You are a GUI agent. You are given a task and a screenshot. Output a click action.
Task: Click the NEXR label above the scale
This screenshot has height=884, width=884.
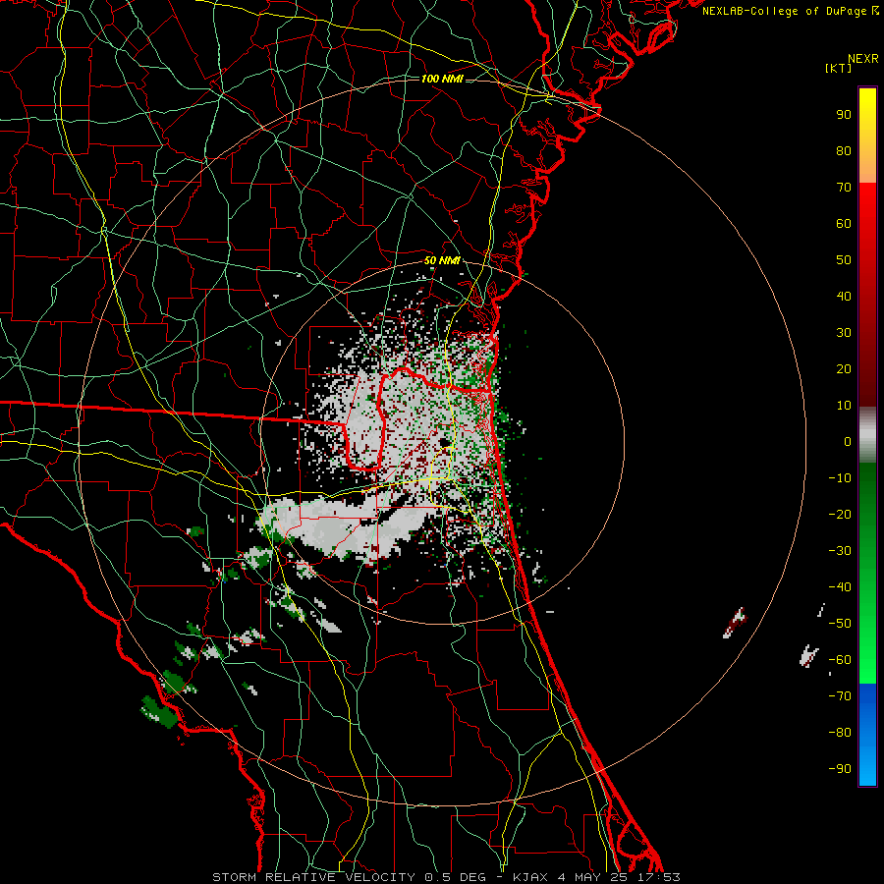(x=863, y=59)
